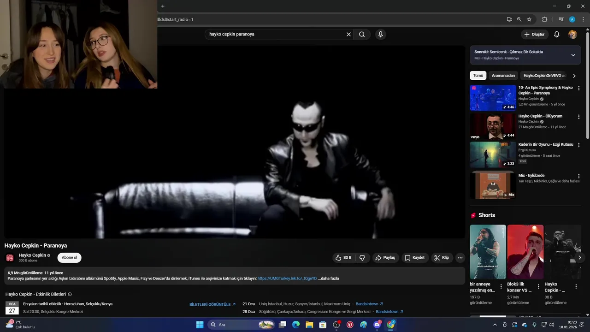590x332 pixels.
Task: Open options for bir anneye yazılmış short
Action: [x=501, y=287]
